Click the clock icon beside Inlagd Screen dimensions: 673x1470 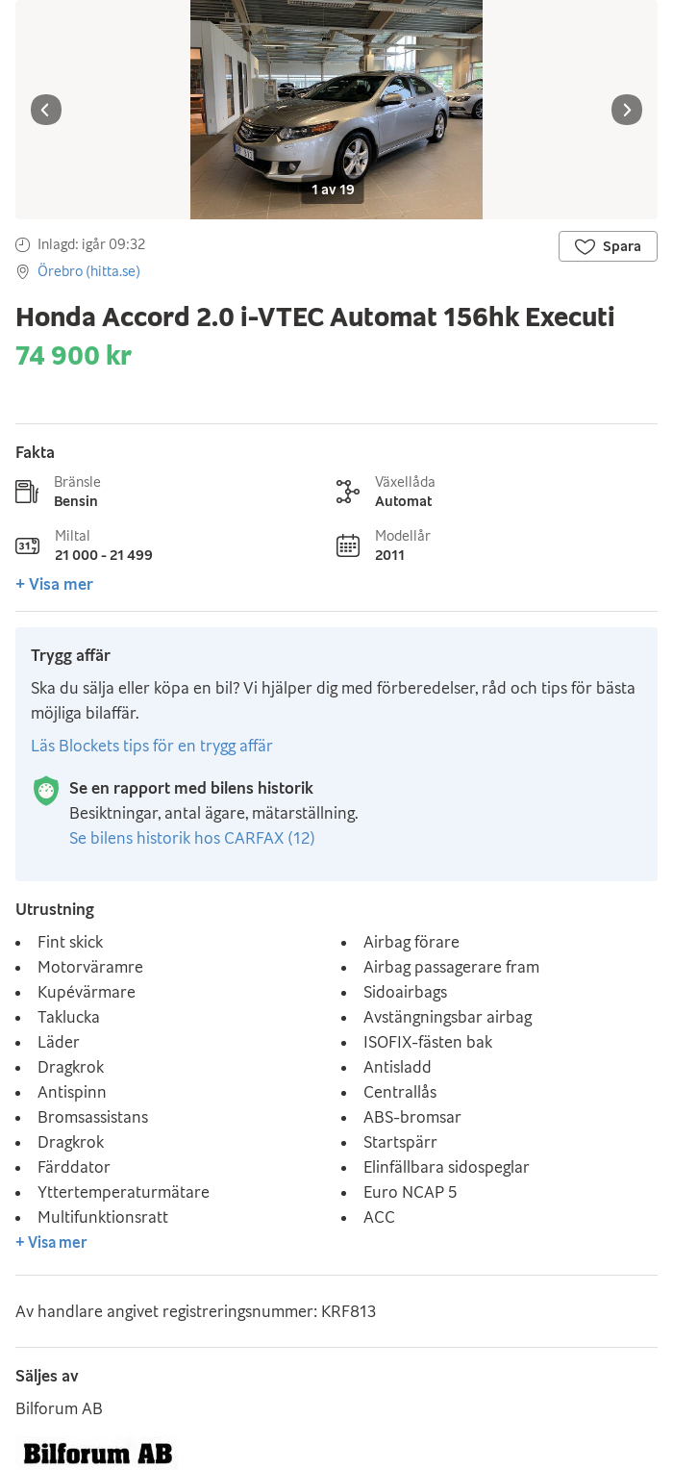coord(23,245)
